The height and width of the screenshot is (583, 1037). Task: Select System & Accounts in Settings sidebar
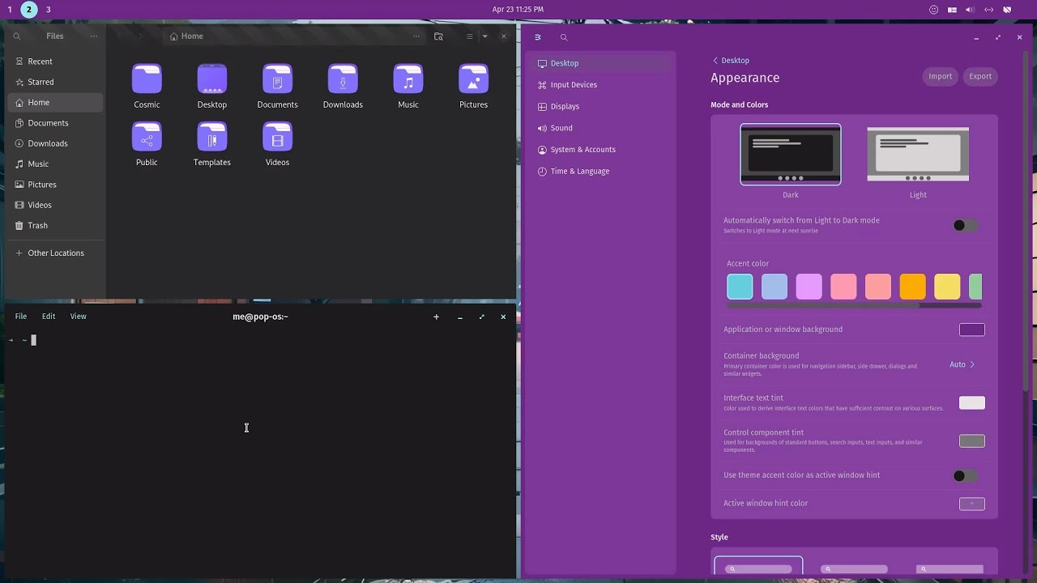tap(601, 150)
